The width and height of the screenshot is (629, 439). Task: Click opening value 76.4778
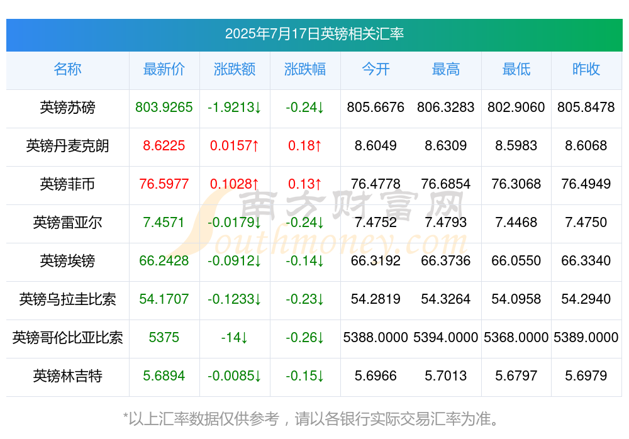click(x=376, y=184)
